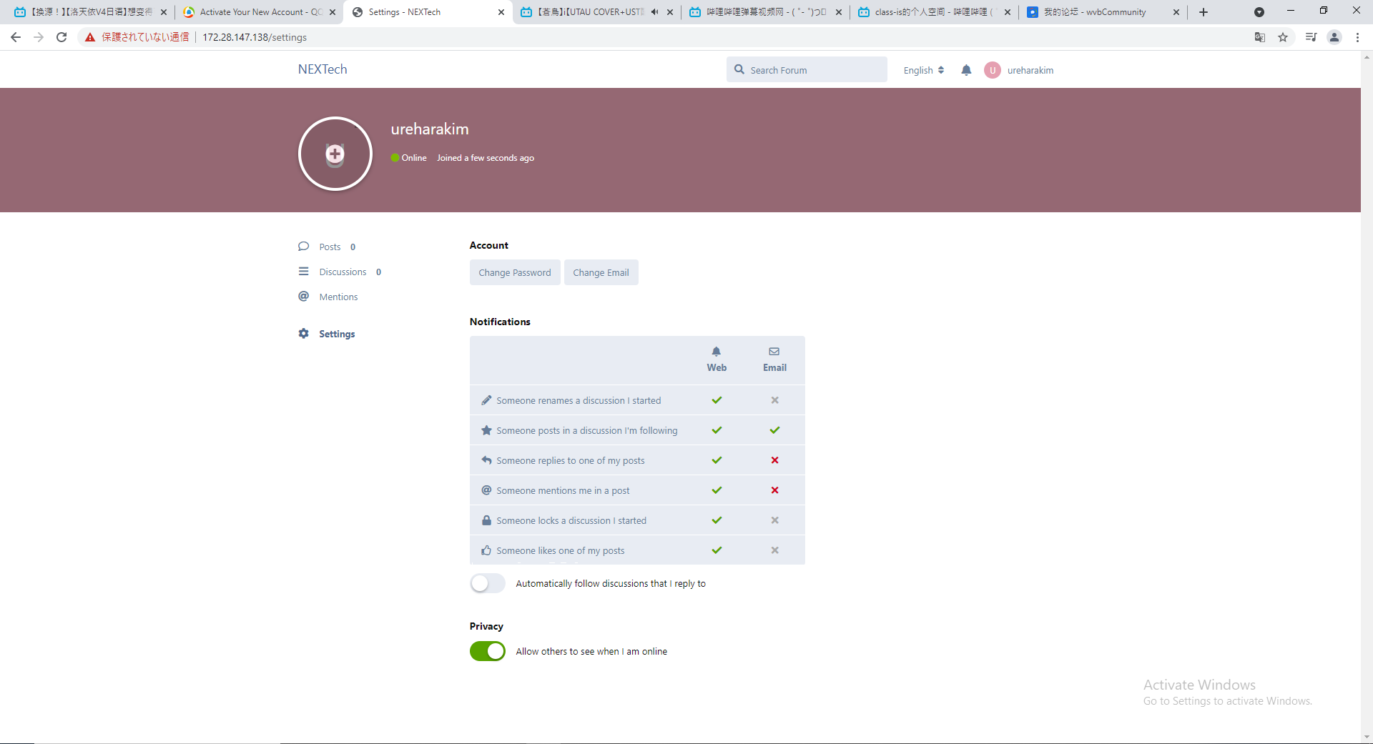Reload the page with the refresh icon
The height and width of the screenshot is (744, 1373).
click(x=61, y=37)
